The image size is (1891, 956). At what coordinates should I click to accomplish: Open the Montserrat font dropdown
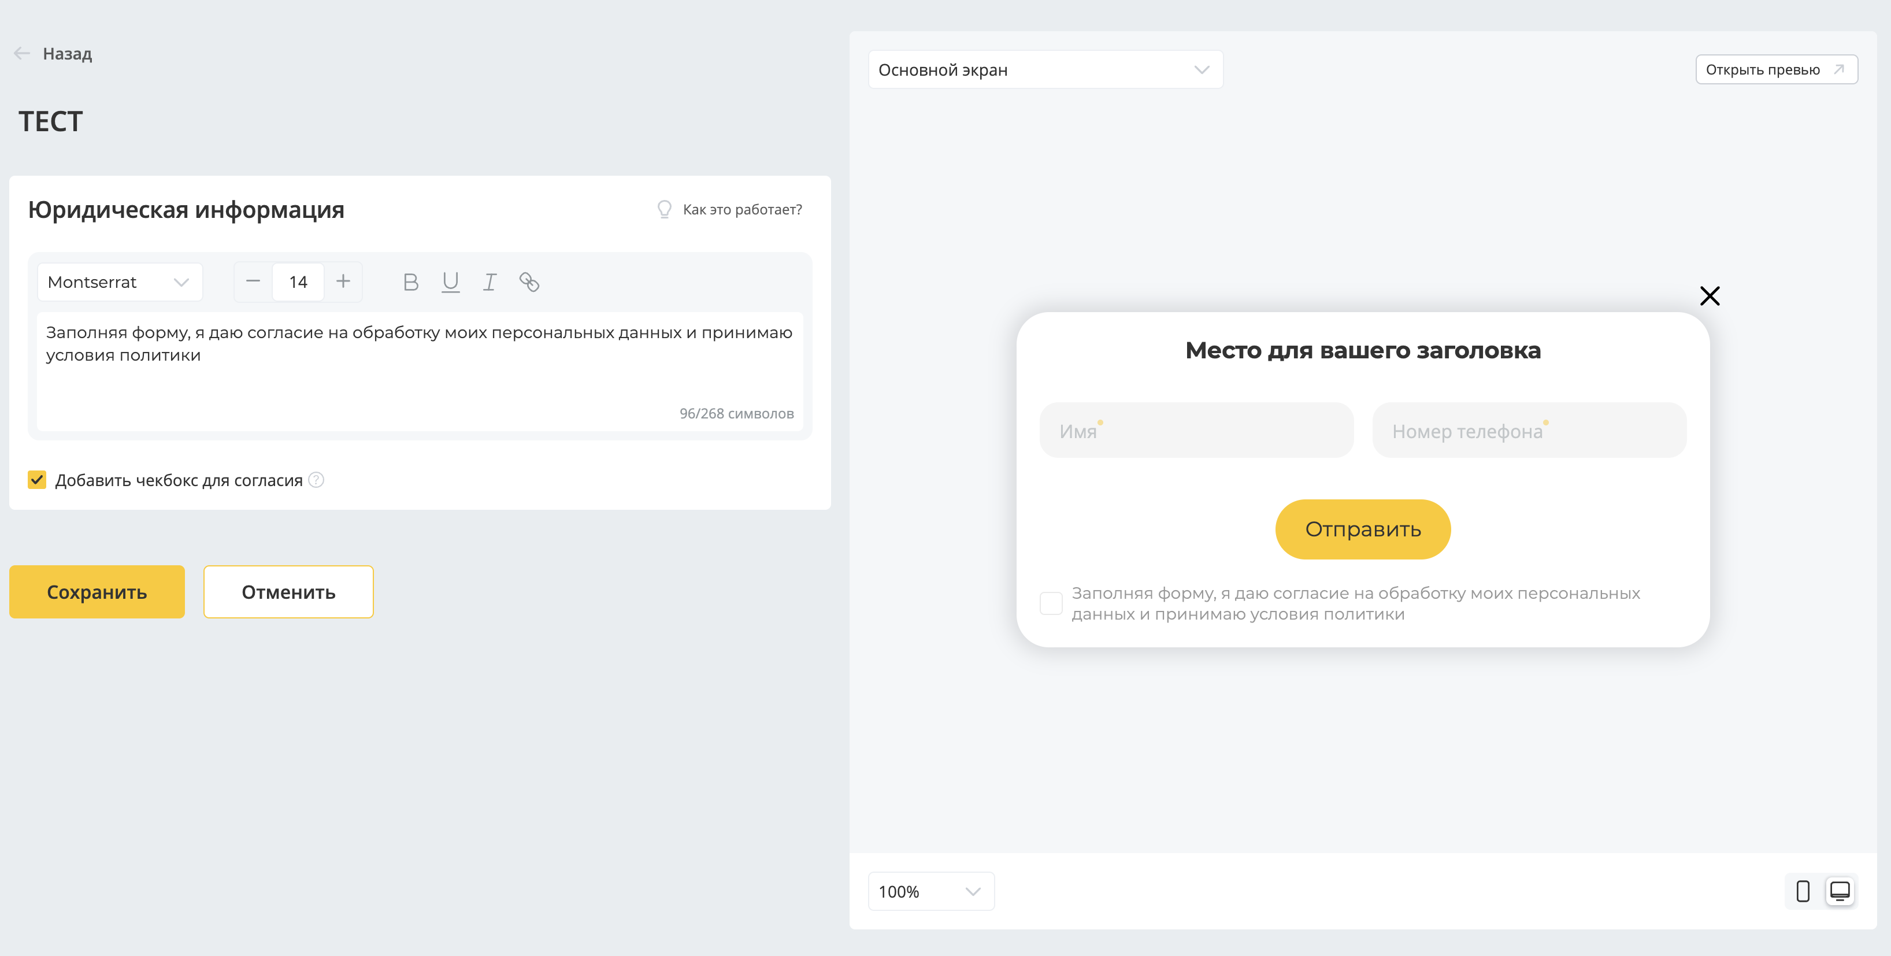click(120, 282)
